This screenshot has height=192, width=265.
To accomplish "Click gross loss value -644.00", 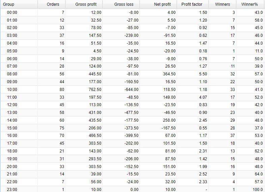I will coord(131,90).
